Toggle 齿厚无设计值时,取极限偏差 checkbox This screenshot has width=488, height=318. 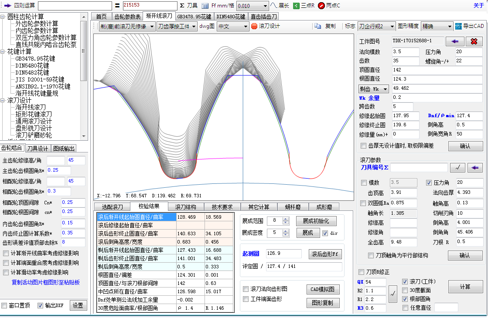pyautogui.click(x=363, y=145)
